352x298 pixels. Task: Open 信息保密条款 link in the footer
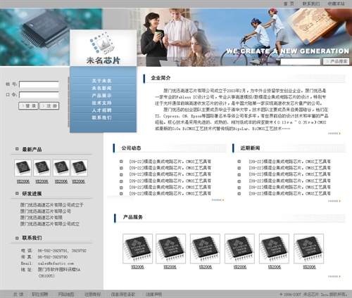123,294
